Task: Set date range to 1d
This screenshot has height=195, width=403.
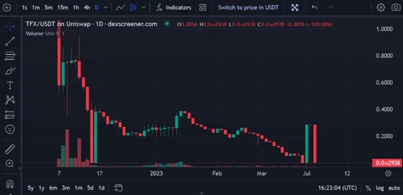Action: tap(102, 188)
